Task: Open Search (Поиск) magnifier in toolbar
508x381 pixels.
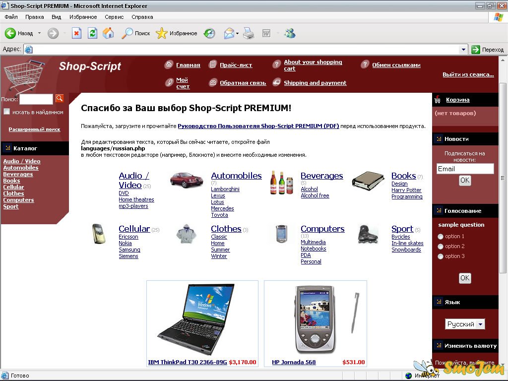Action: 135,33
